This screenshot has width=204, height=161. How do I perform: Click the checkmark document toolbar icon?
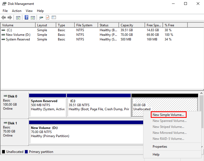point(48,17)
